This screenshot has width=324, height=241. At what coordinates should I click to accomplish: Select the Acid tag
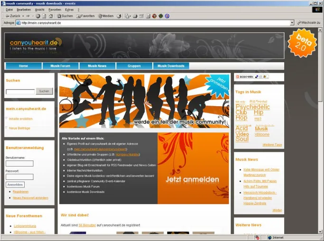[x=241, y=129]
